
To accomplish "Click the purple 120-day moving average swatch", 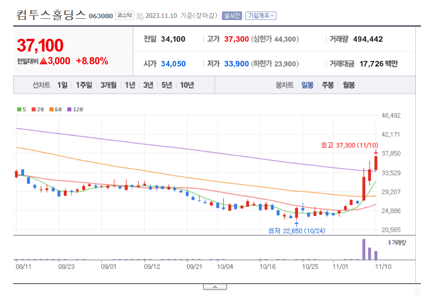I will tap(69, 109).
